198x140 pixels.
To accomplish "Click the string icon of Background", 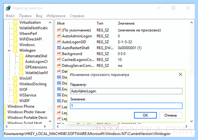I will tap(59, 54).
